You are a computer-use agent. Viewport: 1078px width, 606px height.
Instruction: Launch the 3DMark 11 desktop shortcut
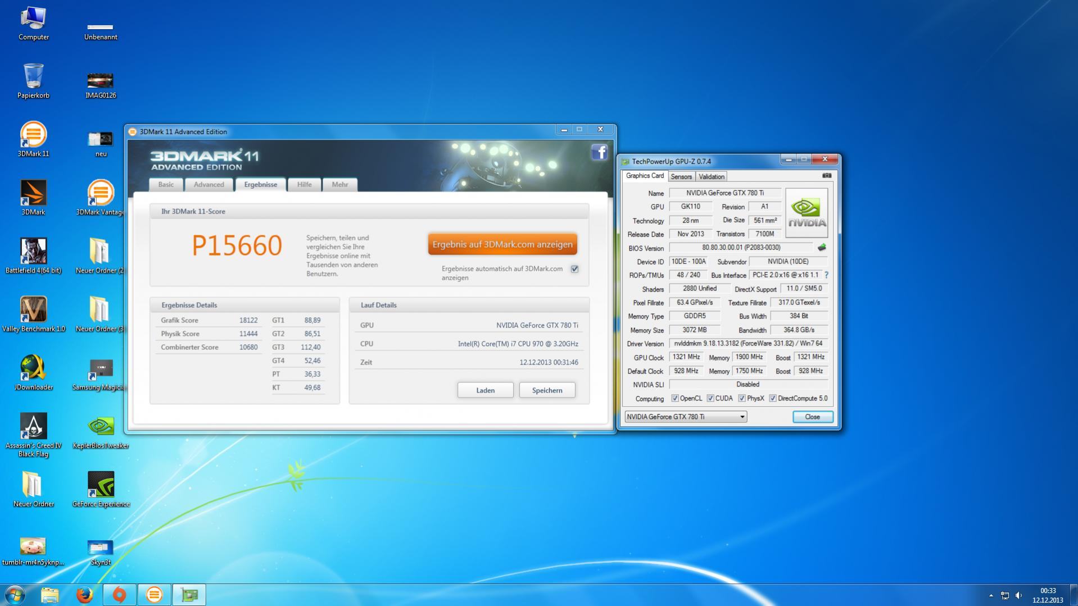[33, 139]
